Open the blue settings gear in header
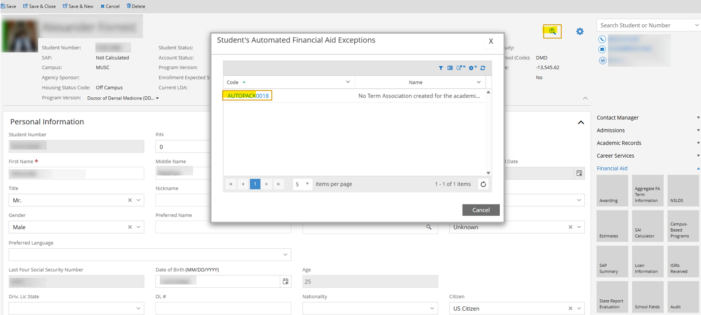This screenshot has width=701, height=315. click(x=580, y=31)
